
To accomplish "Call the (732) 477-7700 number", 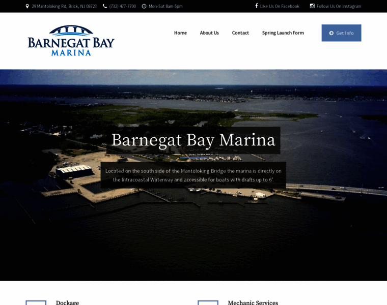I will point(122,6).
